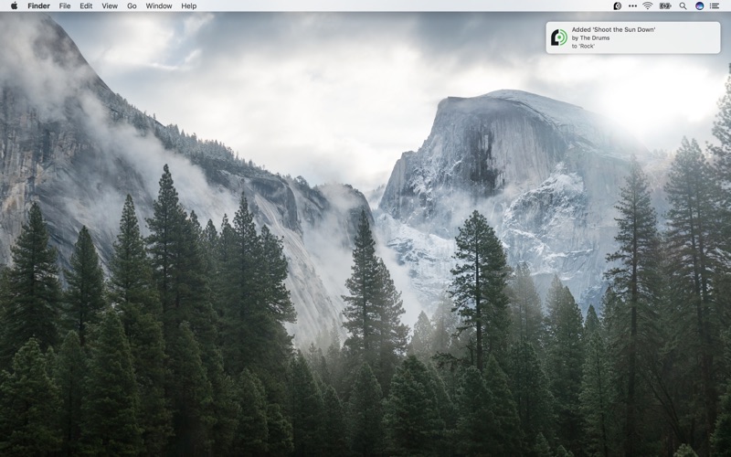Viewport: 731px width, 457px height.
Task: Click the "Added 'Shoot the Sun Down'" notification title
Action: pos(613,29)
